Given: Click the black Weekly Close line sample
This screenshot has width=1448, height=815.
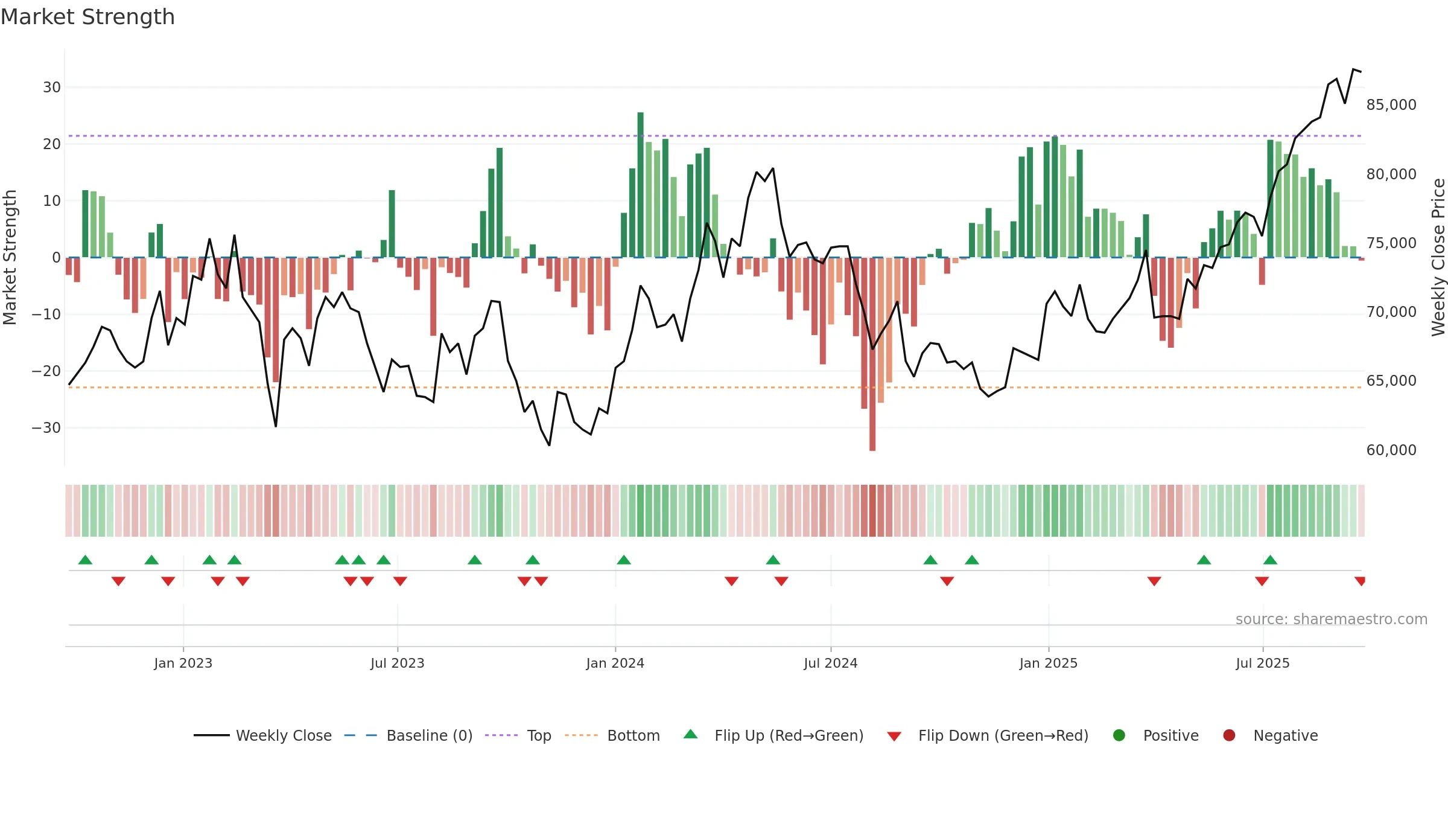Looking at the screenshot, I should coord(212,735).
